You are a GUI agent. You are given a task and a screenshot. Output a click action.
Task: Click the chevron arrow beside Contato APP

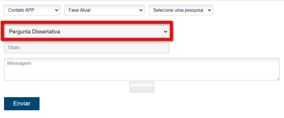point(56,10)
